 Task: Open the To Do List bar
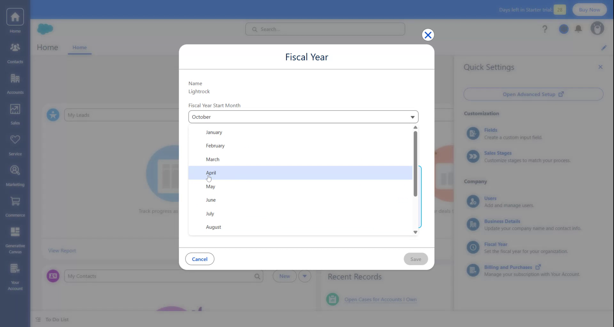click(57, 319)
